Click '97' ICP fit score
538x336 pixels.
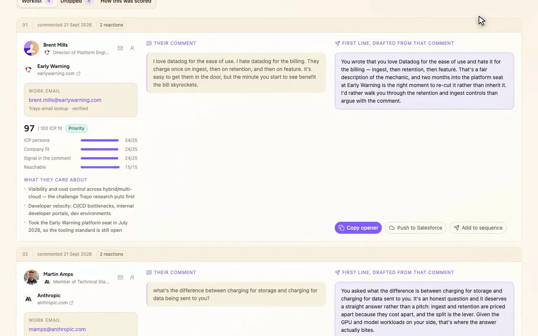pyautogui.click(x=29, y=129)
